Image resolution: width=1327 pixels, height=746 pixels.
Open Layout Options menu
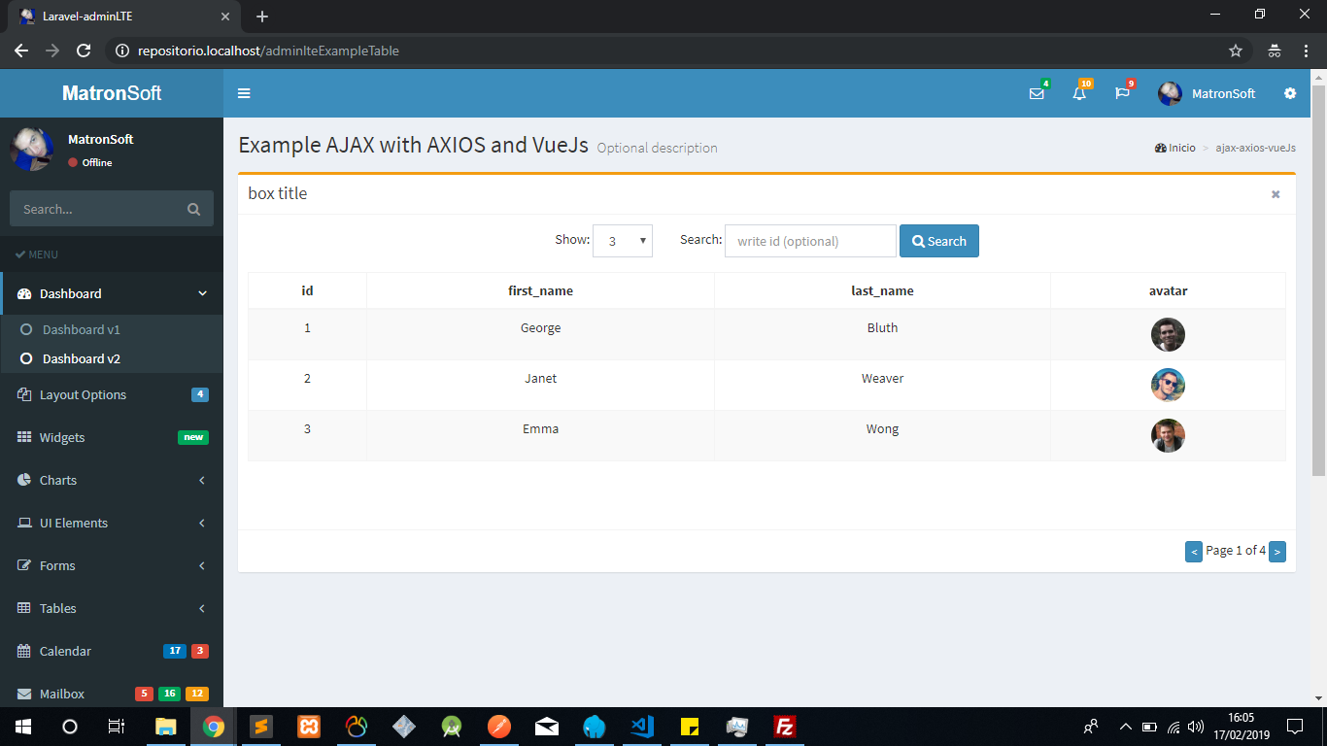[112, 394]
